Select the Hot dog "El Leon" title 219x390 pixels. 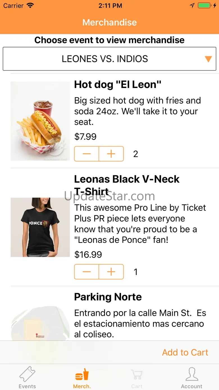pyautogui.click(x=118, y=85)
